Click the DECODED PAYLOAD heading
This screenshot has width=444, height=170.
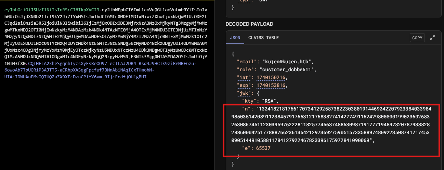coord(249,24)
